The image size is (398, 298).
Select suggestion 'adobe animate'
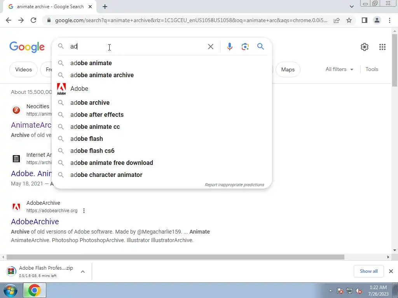(x=162, y=63)
